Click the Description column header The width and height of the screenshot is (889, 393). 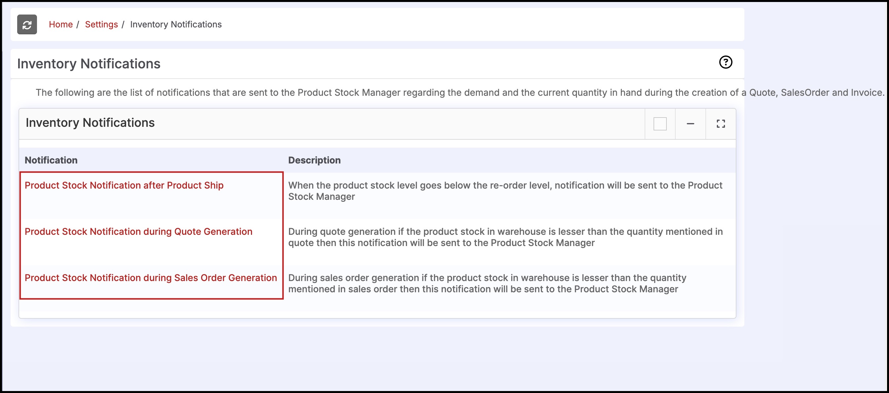(314, 160)
